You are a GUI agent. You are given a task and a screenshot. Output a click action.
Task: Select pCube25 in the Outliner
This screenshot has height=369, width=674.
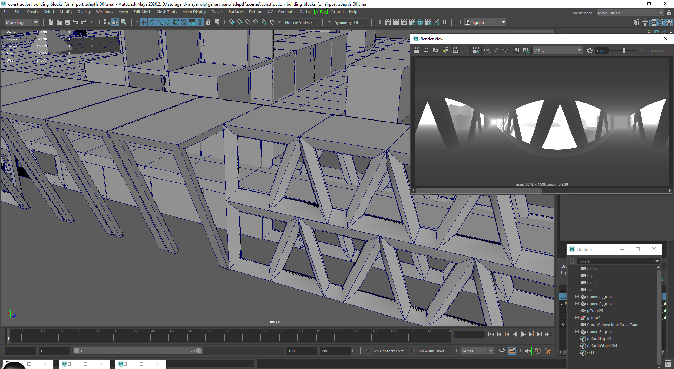point(594,311)
